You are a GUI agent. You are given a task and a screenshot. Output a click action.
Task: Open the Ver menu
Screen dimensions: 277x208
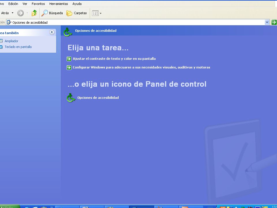coord(25,4)
